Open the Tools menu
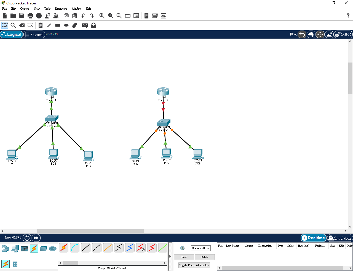 coord(47,9)
